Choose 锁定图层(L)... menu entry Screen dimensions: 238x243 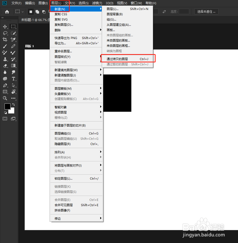click(76, 179)
